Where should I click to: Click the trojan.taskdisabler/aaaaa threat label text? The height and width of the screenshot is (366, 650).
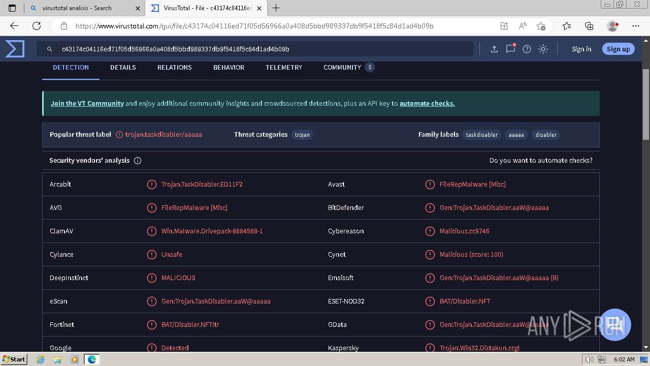point(164,135)
